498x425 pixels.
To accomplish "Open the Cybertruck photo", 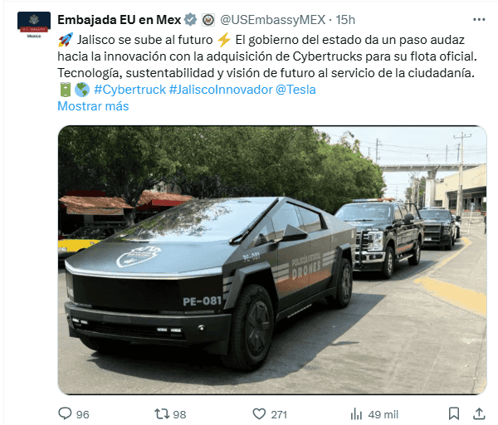I will [x=272, y=260].
